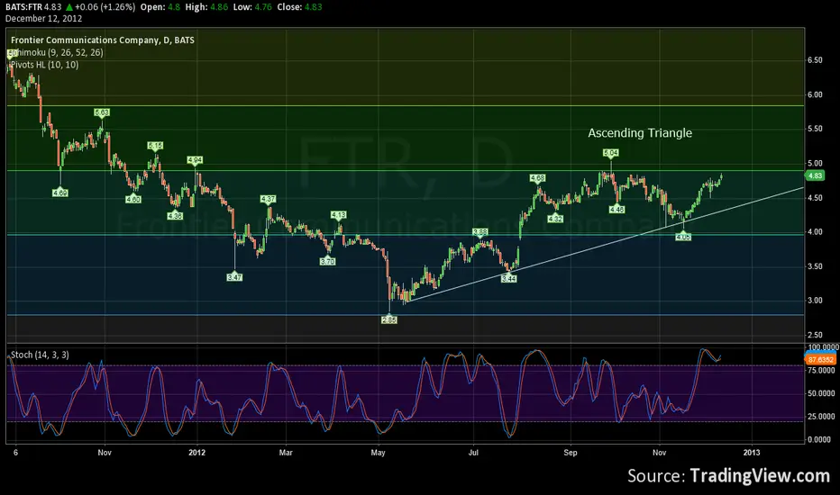
Task: Click the December 12, 2012 date text
Action: click(43, 19)
